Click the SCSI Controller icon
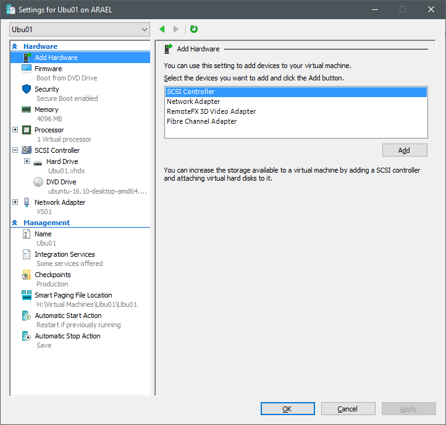 tap(27, 150)
